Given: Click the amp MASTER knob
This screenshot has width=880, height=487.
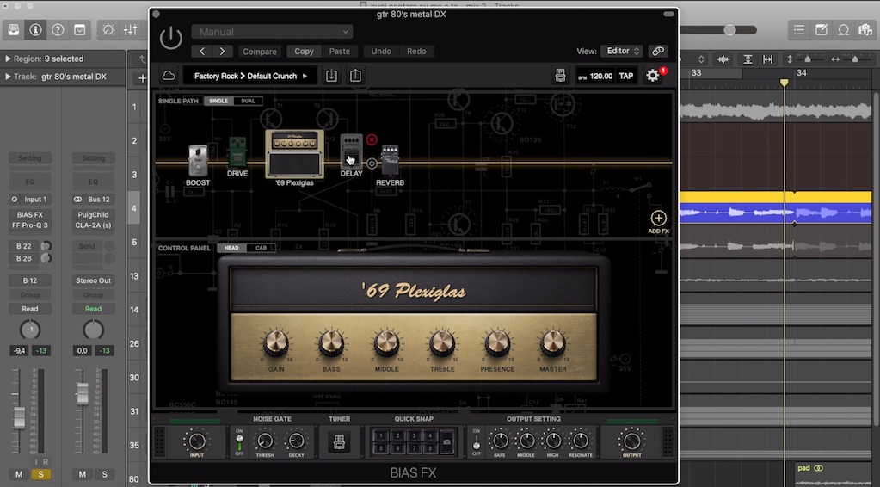Looking at the screenshot, I should 552,342.
